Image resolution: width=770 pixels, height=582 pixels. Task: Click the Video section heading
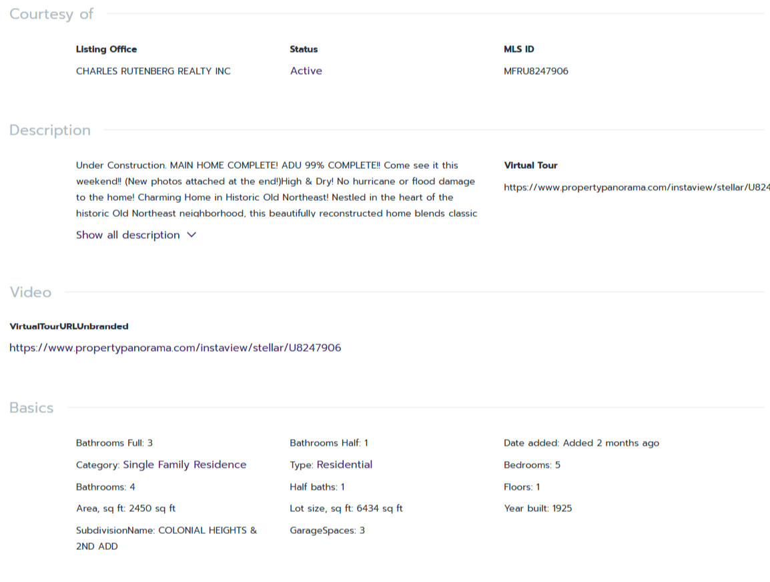[x=30, y=292]
